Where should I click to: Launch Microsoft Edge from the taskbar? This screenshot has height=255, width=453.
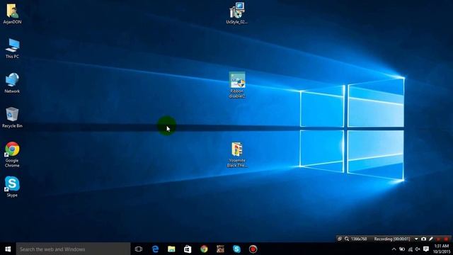tap(155, 249)
